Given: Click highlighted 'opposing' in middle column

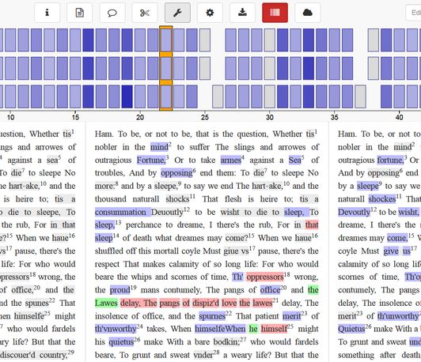Looking at the screenshot, I should (x=176, y=173).
